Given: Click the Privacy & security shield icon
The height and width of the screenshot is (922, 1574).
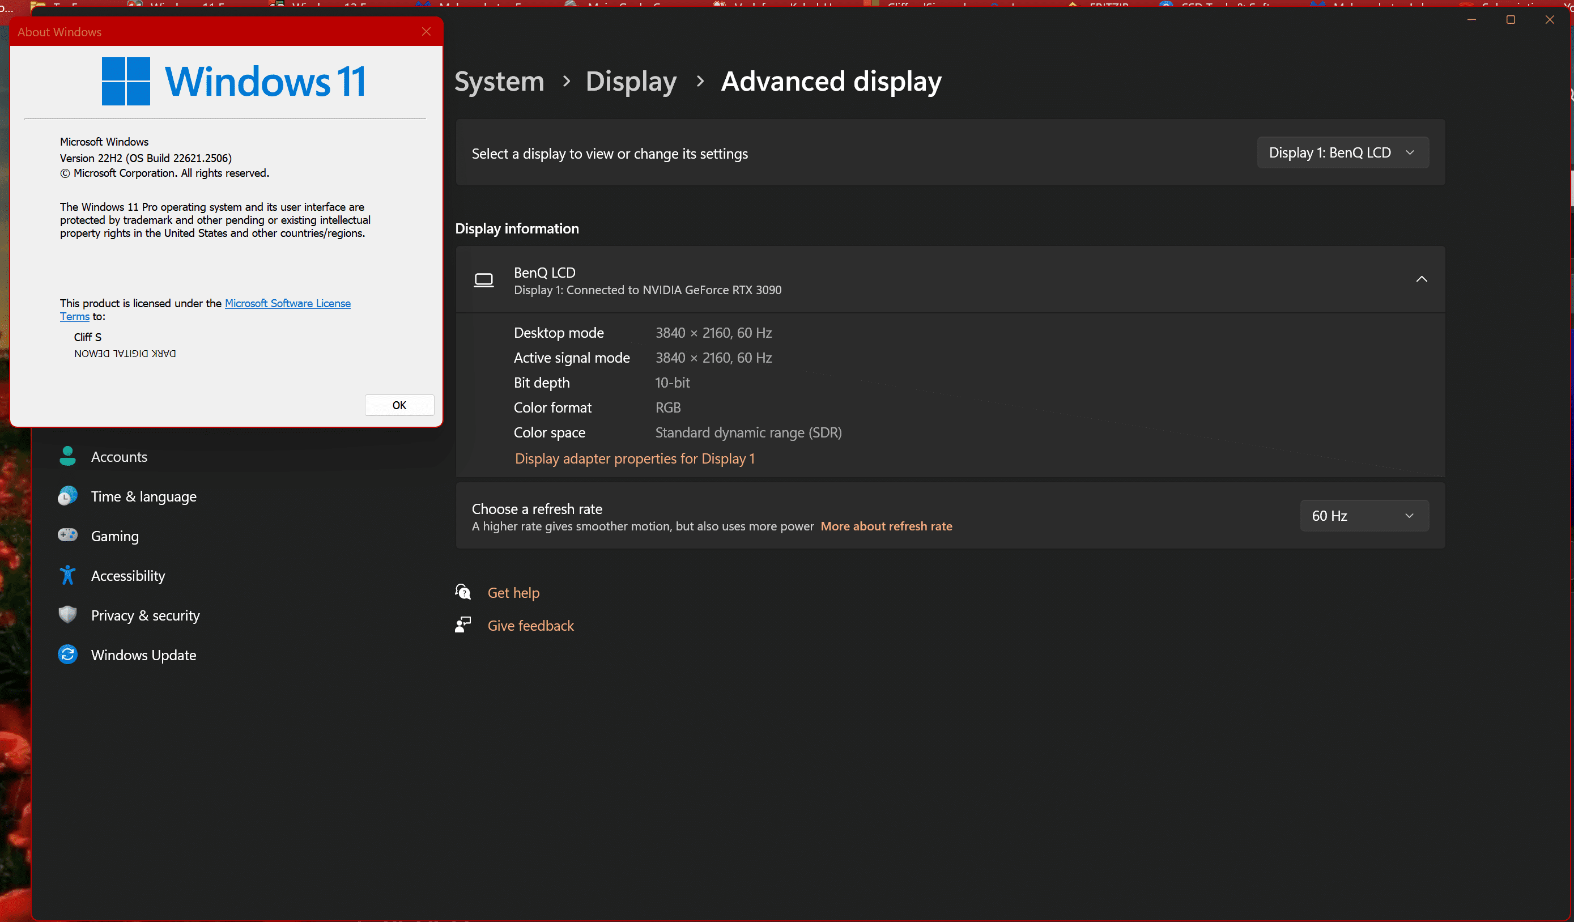Looking at the screenshot, I should 67,615.
